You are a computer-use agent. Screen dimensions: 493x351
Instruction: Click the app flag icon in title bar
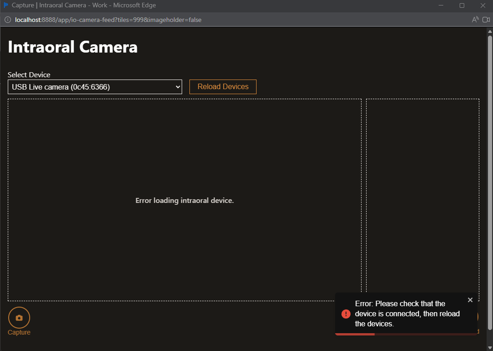coord(5,5)
